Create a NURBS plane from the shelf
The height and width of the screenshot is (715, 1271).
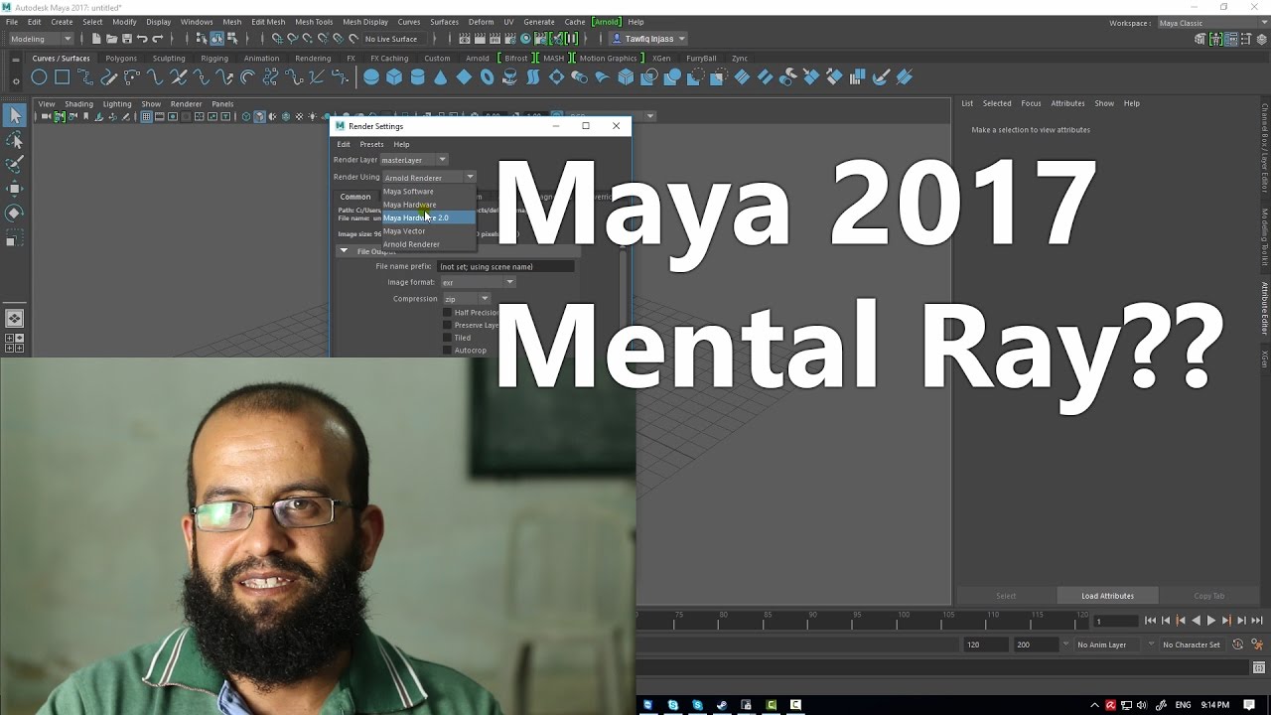[464, 77]
